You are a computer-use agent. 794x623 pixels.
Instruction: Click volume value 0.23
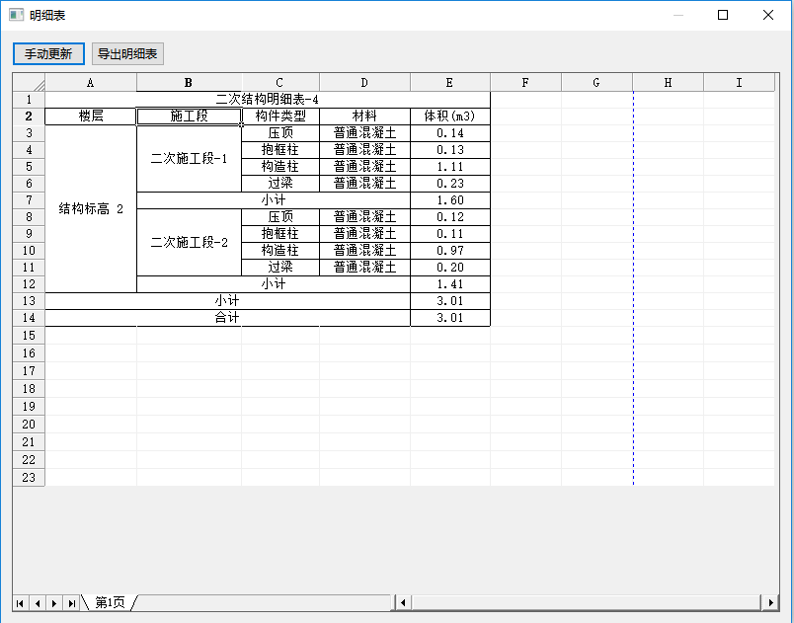coord(450,184)
